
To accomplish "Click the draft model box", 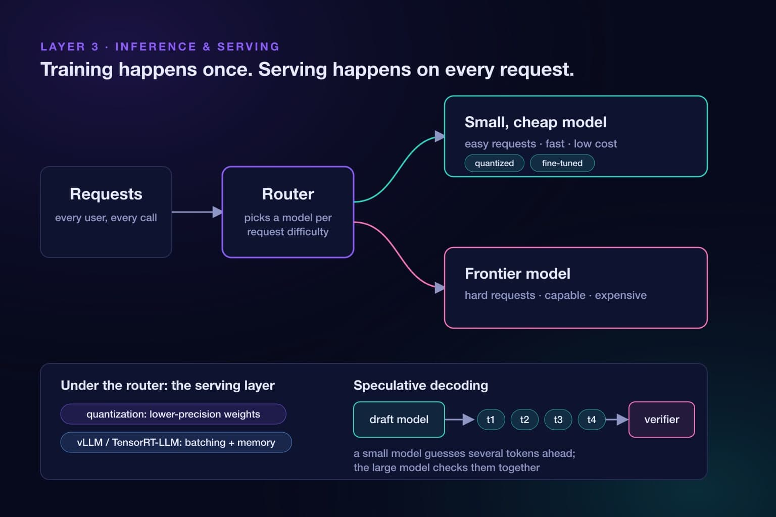I will (399, 420).
